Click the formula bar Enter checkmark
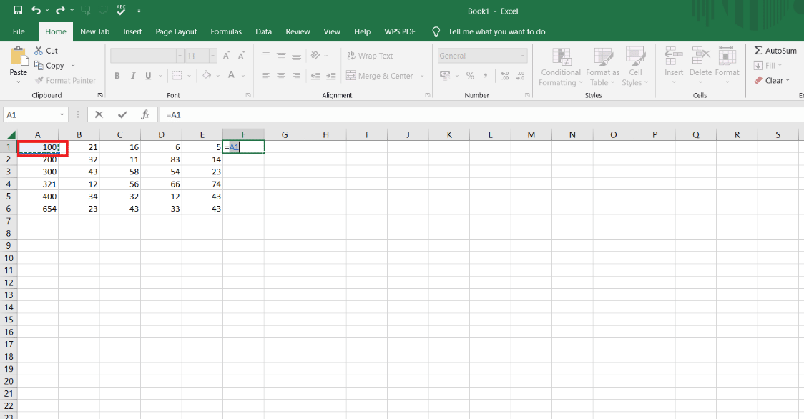Screen dimensions: 804x419 [x=122, y=115]
